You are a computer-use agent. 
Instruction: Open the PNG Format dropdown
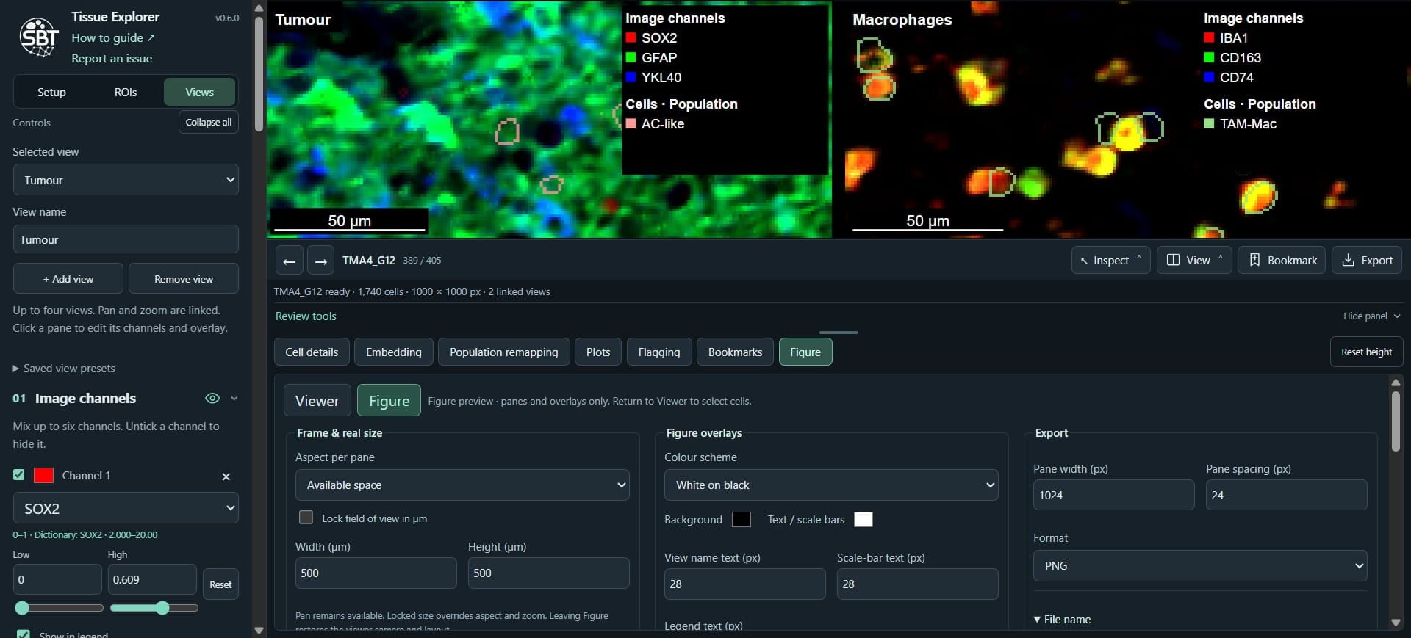point(1200,566)
